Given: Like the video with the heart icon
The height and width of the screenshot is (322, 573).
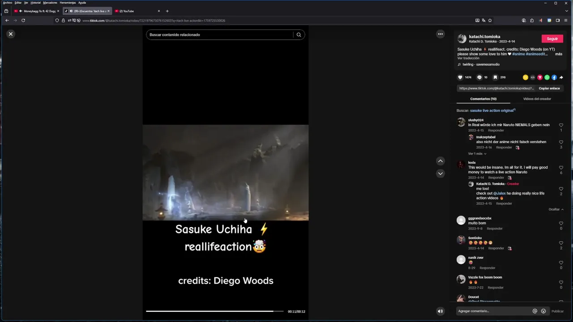Looking at the screenshot, I should 460,77.
